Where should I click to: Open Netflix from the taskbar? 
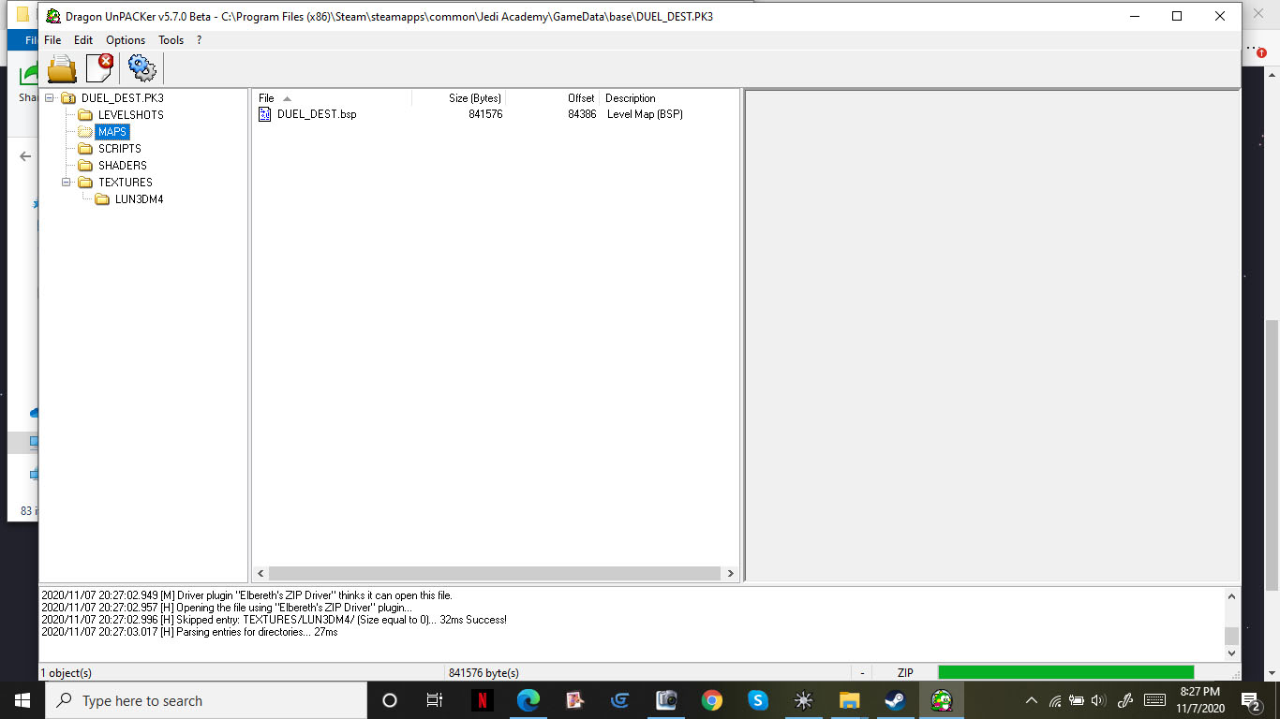(483, 700)
